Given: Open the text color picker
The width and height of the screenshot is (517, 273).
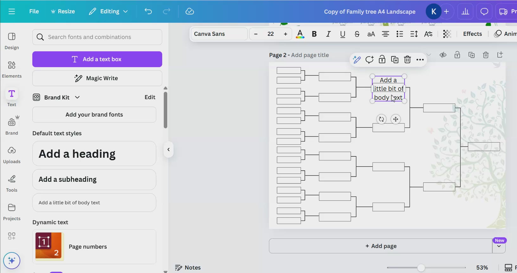Looking at the screenshot, I should point(300,34).
